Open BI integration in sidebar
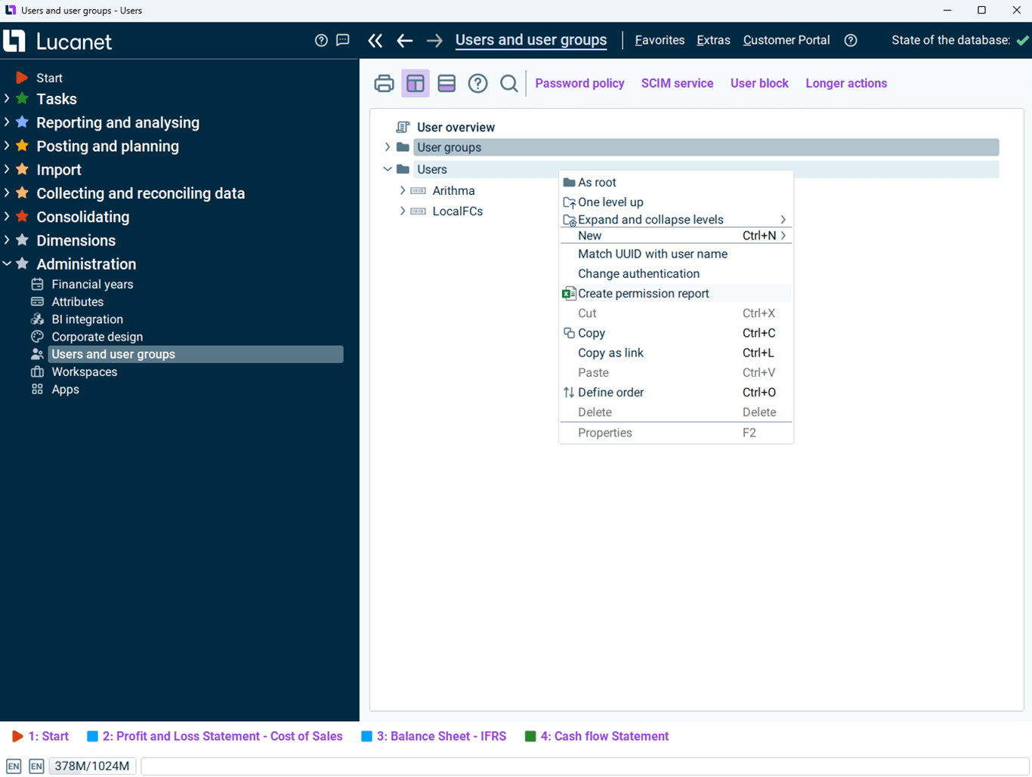This screenshot has width=1032, height=777. 87,319
